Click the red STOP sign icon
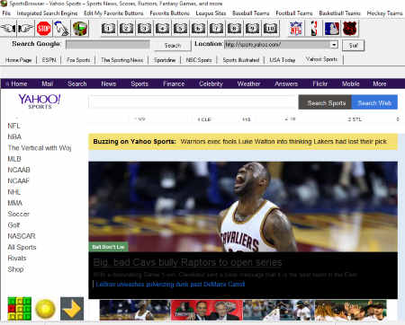This screenshot has height=325, width=405. (x=44, y=29)
